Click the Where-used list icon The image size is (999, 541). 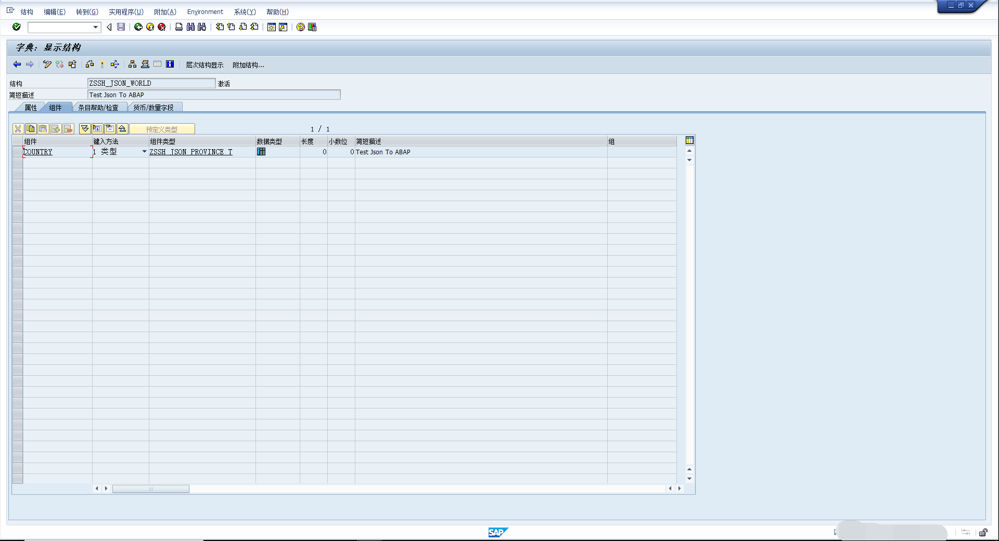115,64
